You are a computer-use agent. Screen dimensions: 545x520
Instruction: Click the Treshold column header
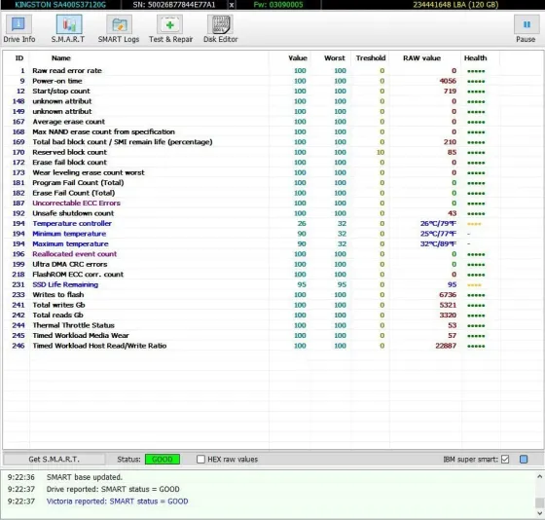pyautogui.click(x=371, y=58)
